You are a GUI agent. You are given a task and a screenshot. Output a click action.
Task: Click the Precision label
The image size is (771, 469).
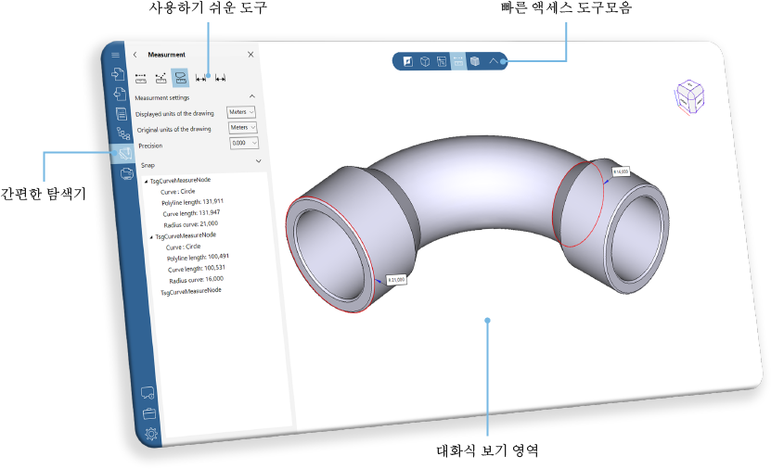pos(150,146)
